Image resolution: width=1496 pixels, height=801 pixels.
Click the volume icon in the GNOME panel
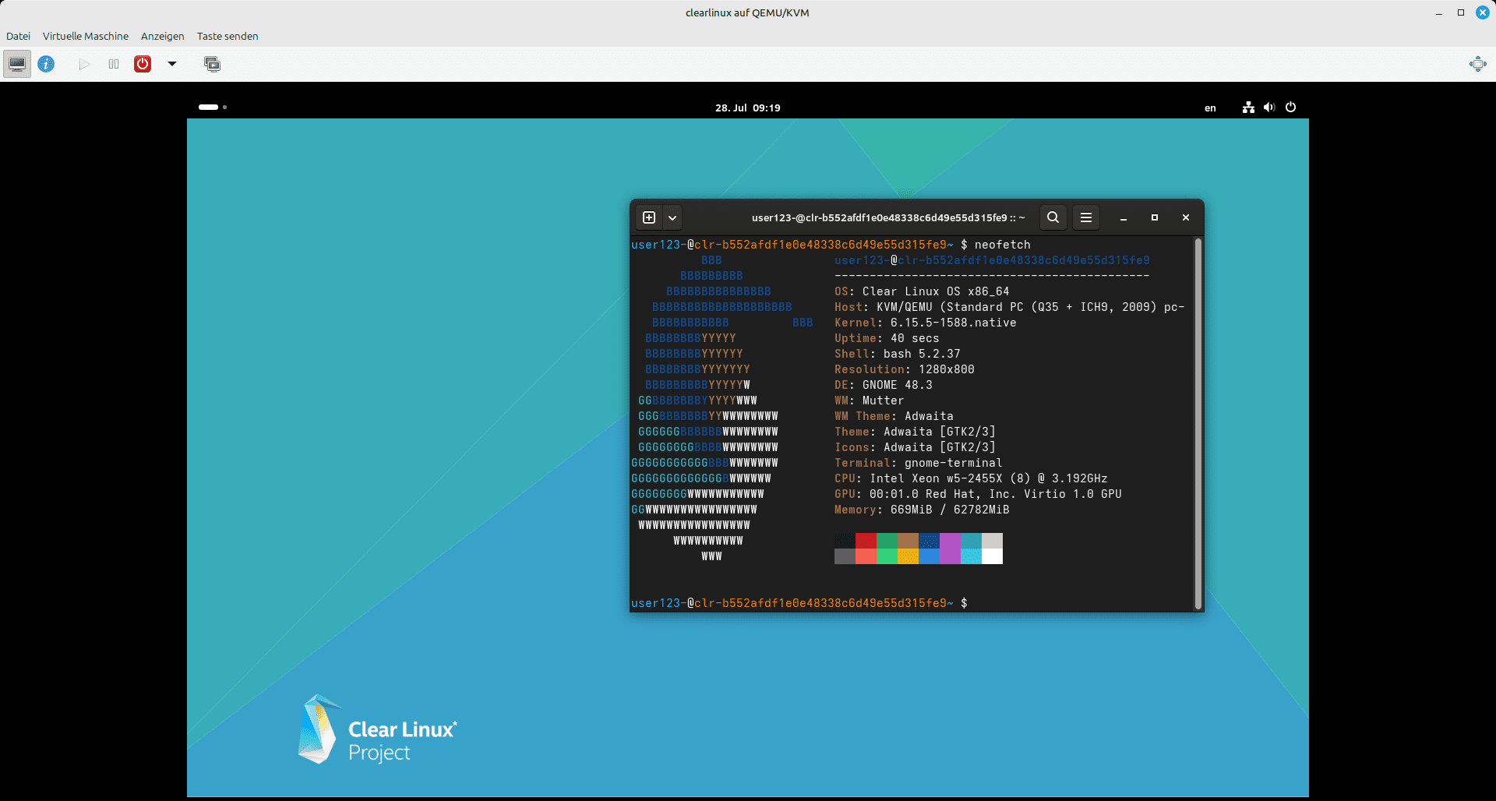click(x=1269, y=108)
